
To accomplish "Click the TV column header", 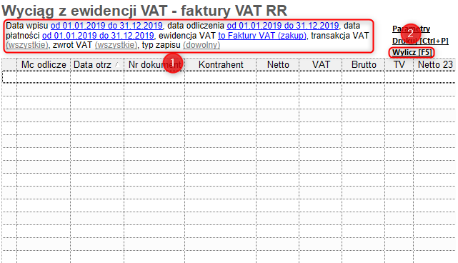I will coord(399,64).
